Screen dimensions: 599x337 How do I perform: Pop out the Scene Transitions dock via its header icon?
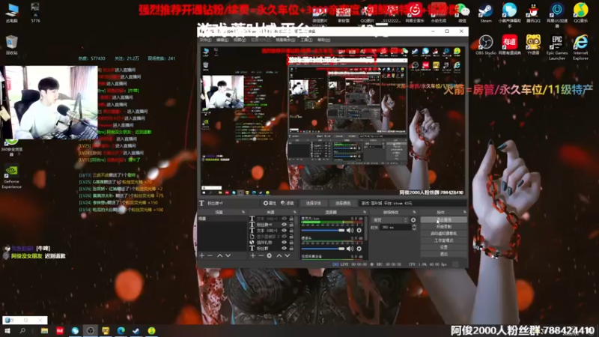415,212
